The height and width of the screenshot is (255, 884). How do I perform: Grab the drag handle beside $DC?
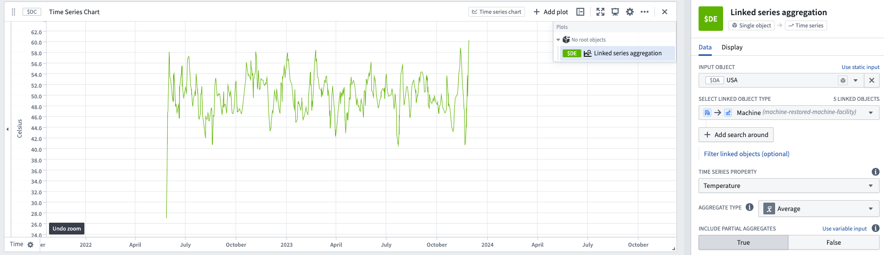pos(13,12)
